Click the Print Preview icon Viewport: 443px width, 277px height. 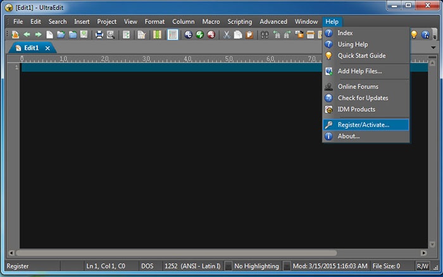(x=110, y=35)
